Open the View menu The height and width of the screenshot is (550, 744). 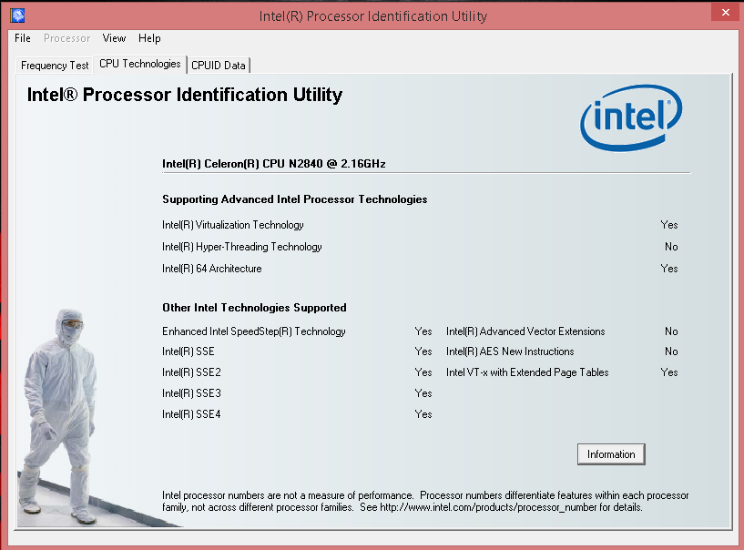114,38
